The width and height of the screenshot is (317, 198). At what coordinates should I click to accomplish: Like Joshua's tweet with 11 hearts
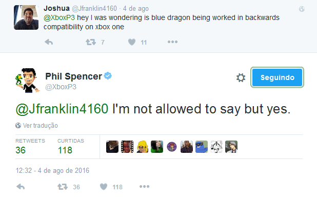coord(132,42)
